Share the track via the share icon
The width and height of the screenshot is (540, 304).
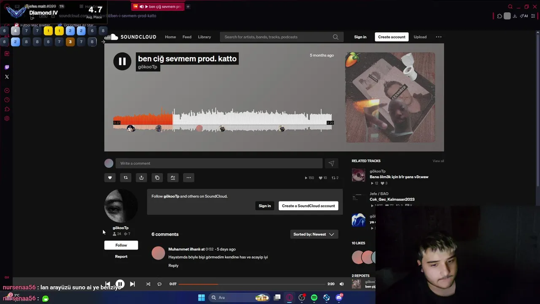(141, 178)
